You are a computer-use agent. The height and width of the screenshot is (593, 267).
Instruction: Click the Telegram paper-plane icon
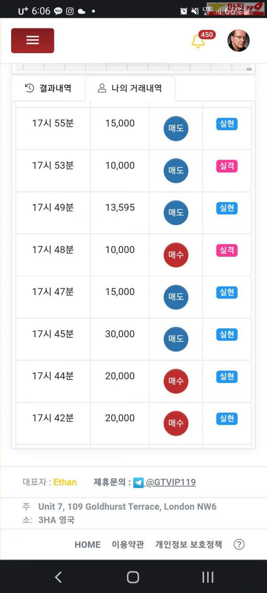138,483
